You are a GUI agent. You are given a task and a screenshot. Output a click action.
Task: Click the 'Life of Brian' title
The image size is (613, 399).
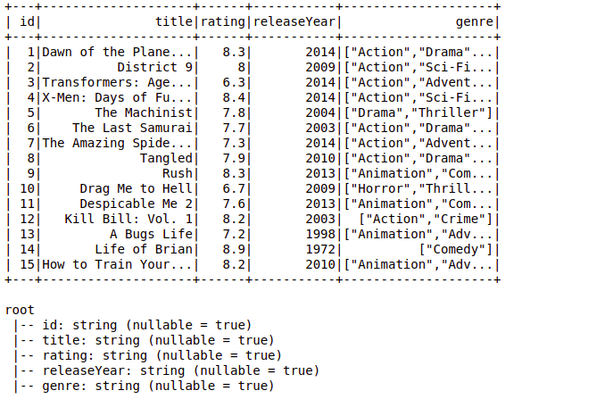pos(144,250)
